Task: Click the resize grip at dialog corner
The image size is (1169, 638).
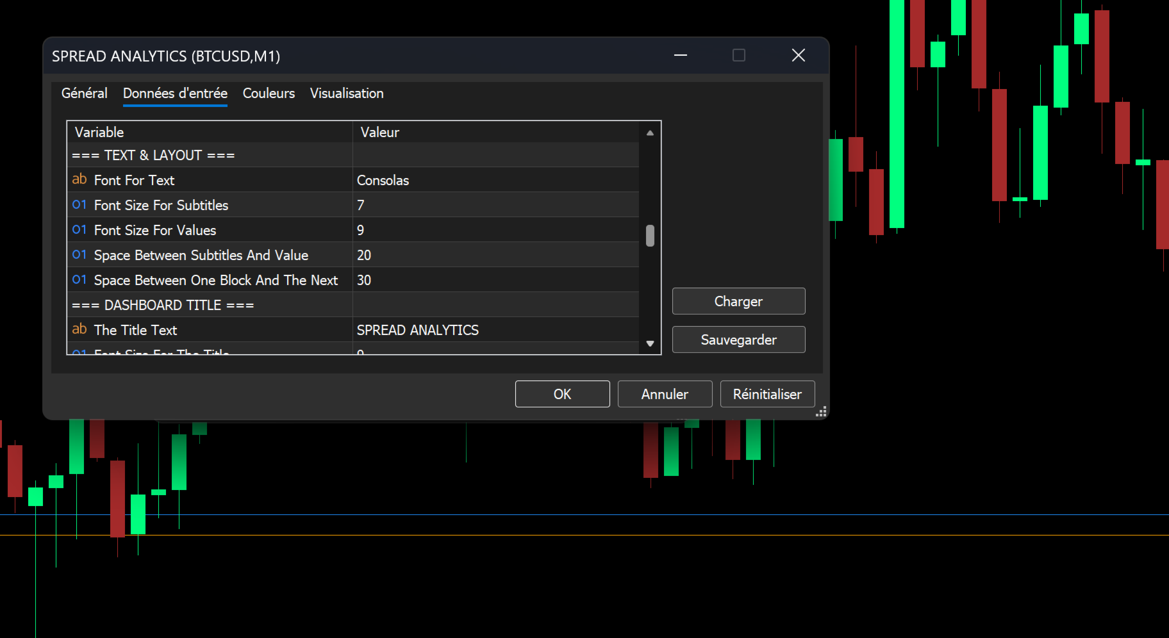Action: pos(821,411)
